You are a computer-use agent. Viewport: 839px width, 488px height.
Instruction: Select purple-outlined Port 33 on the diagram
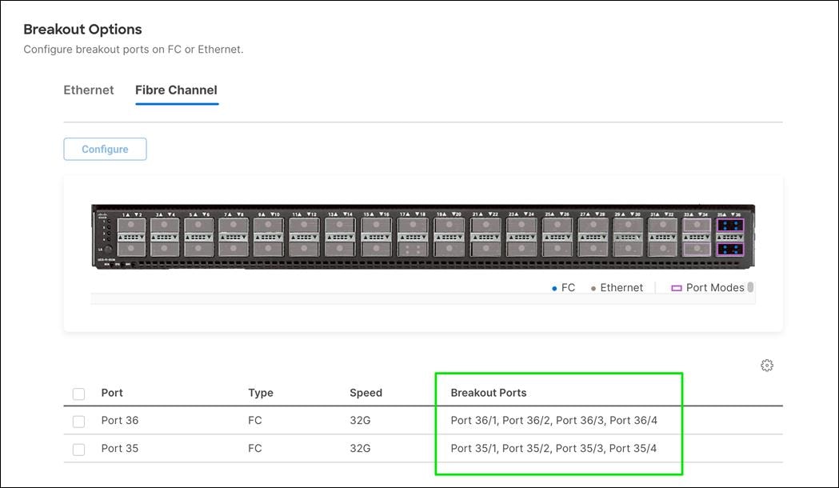pos(697,225)
